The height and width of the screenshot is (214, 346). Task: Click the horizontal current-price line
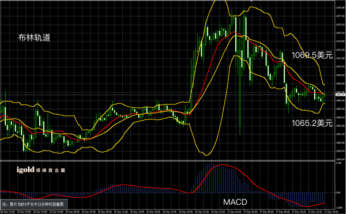(x=168, y=95)
